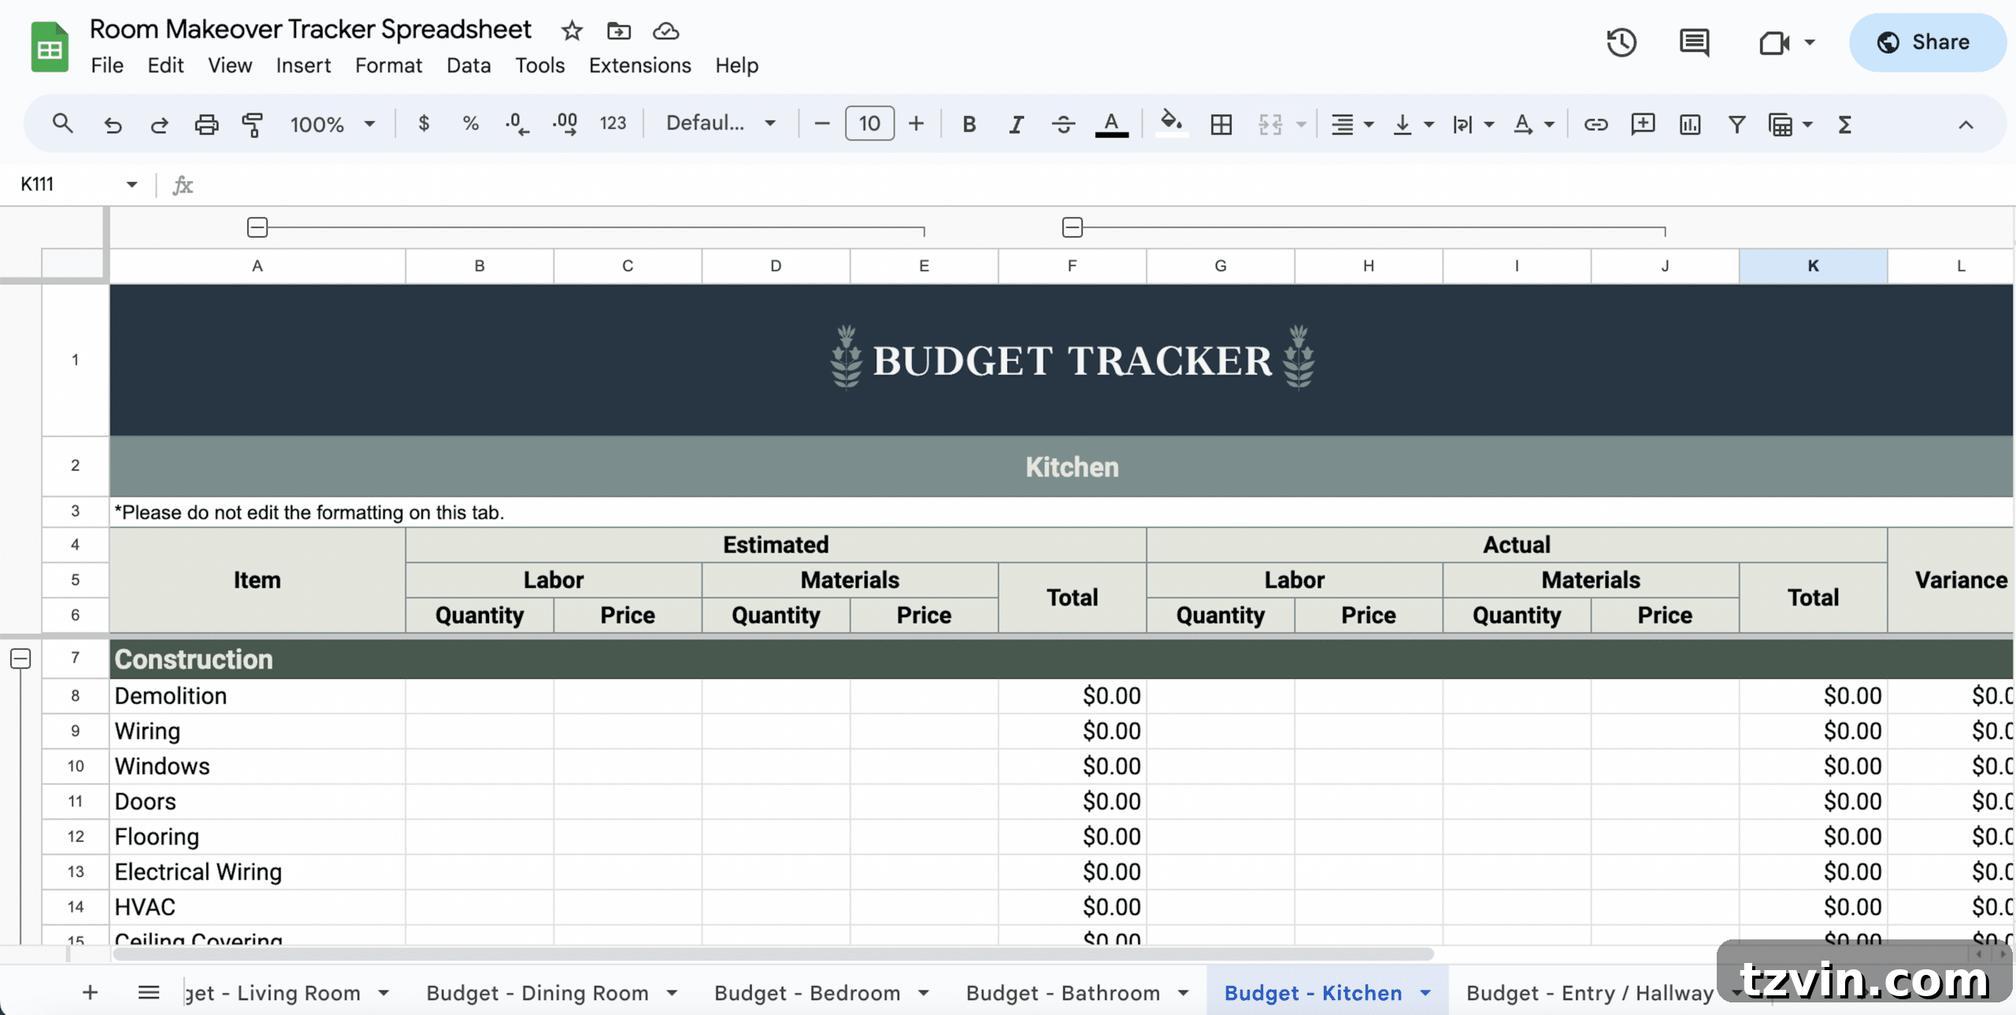This screenshot has width=2016, height=1015.
Task: Print the spreadsheet
Action: coord(206,124)
